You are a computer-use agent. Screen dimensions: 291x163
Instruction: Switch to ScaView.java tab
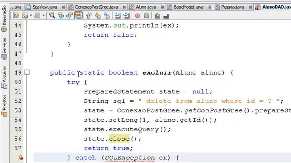pos(45,7)
